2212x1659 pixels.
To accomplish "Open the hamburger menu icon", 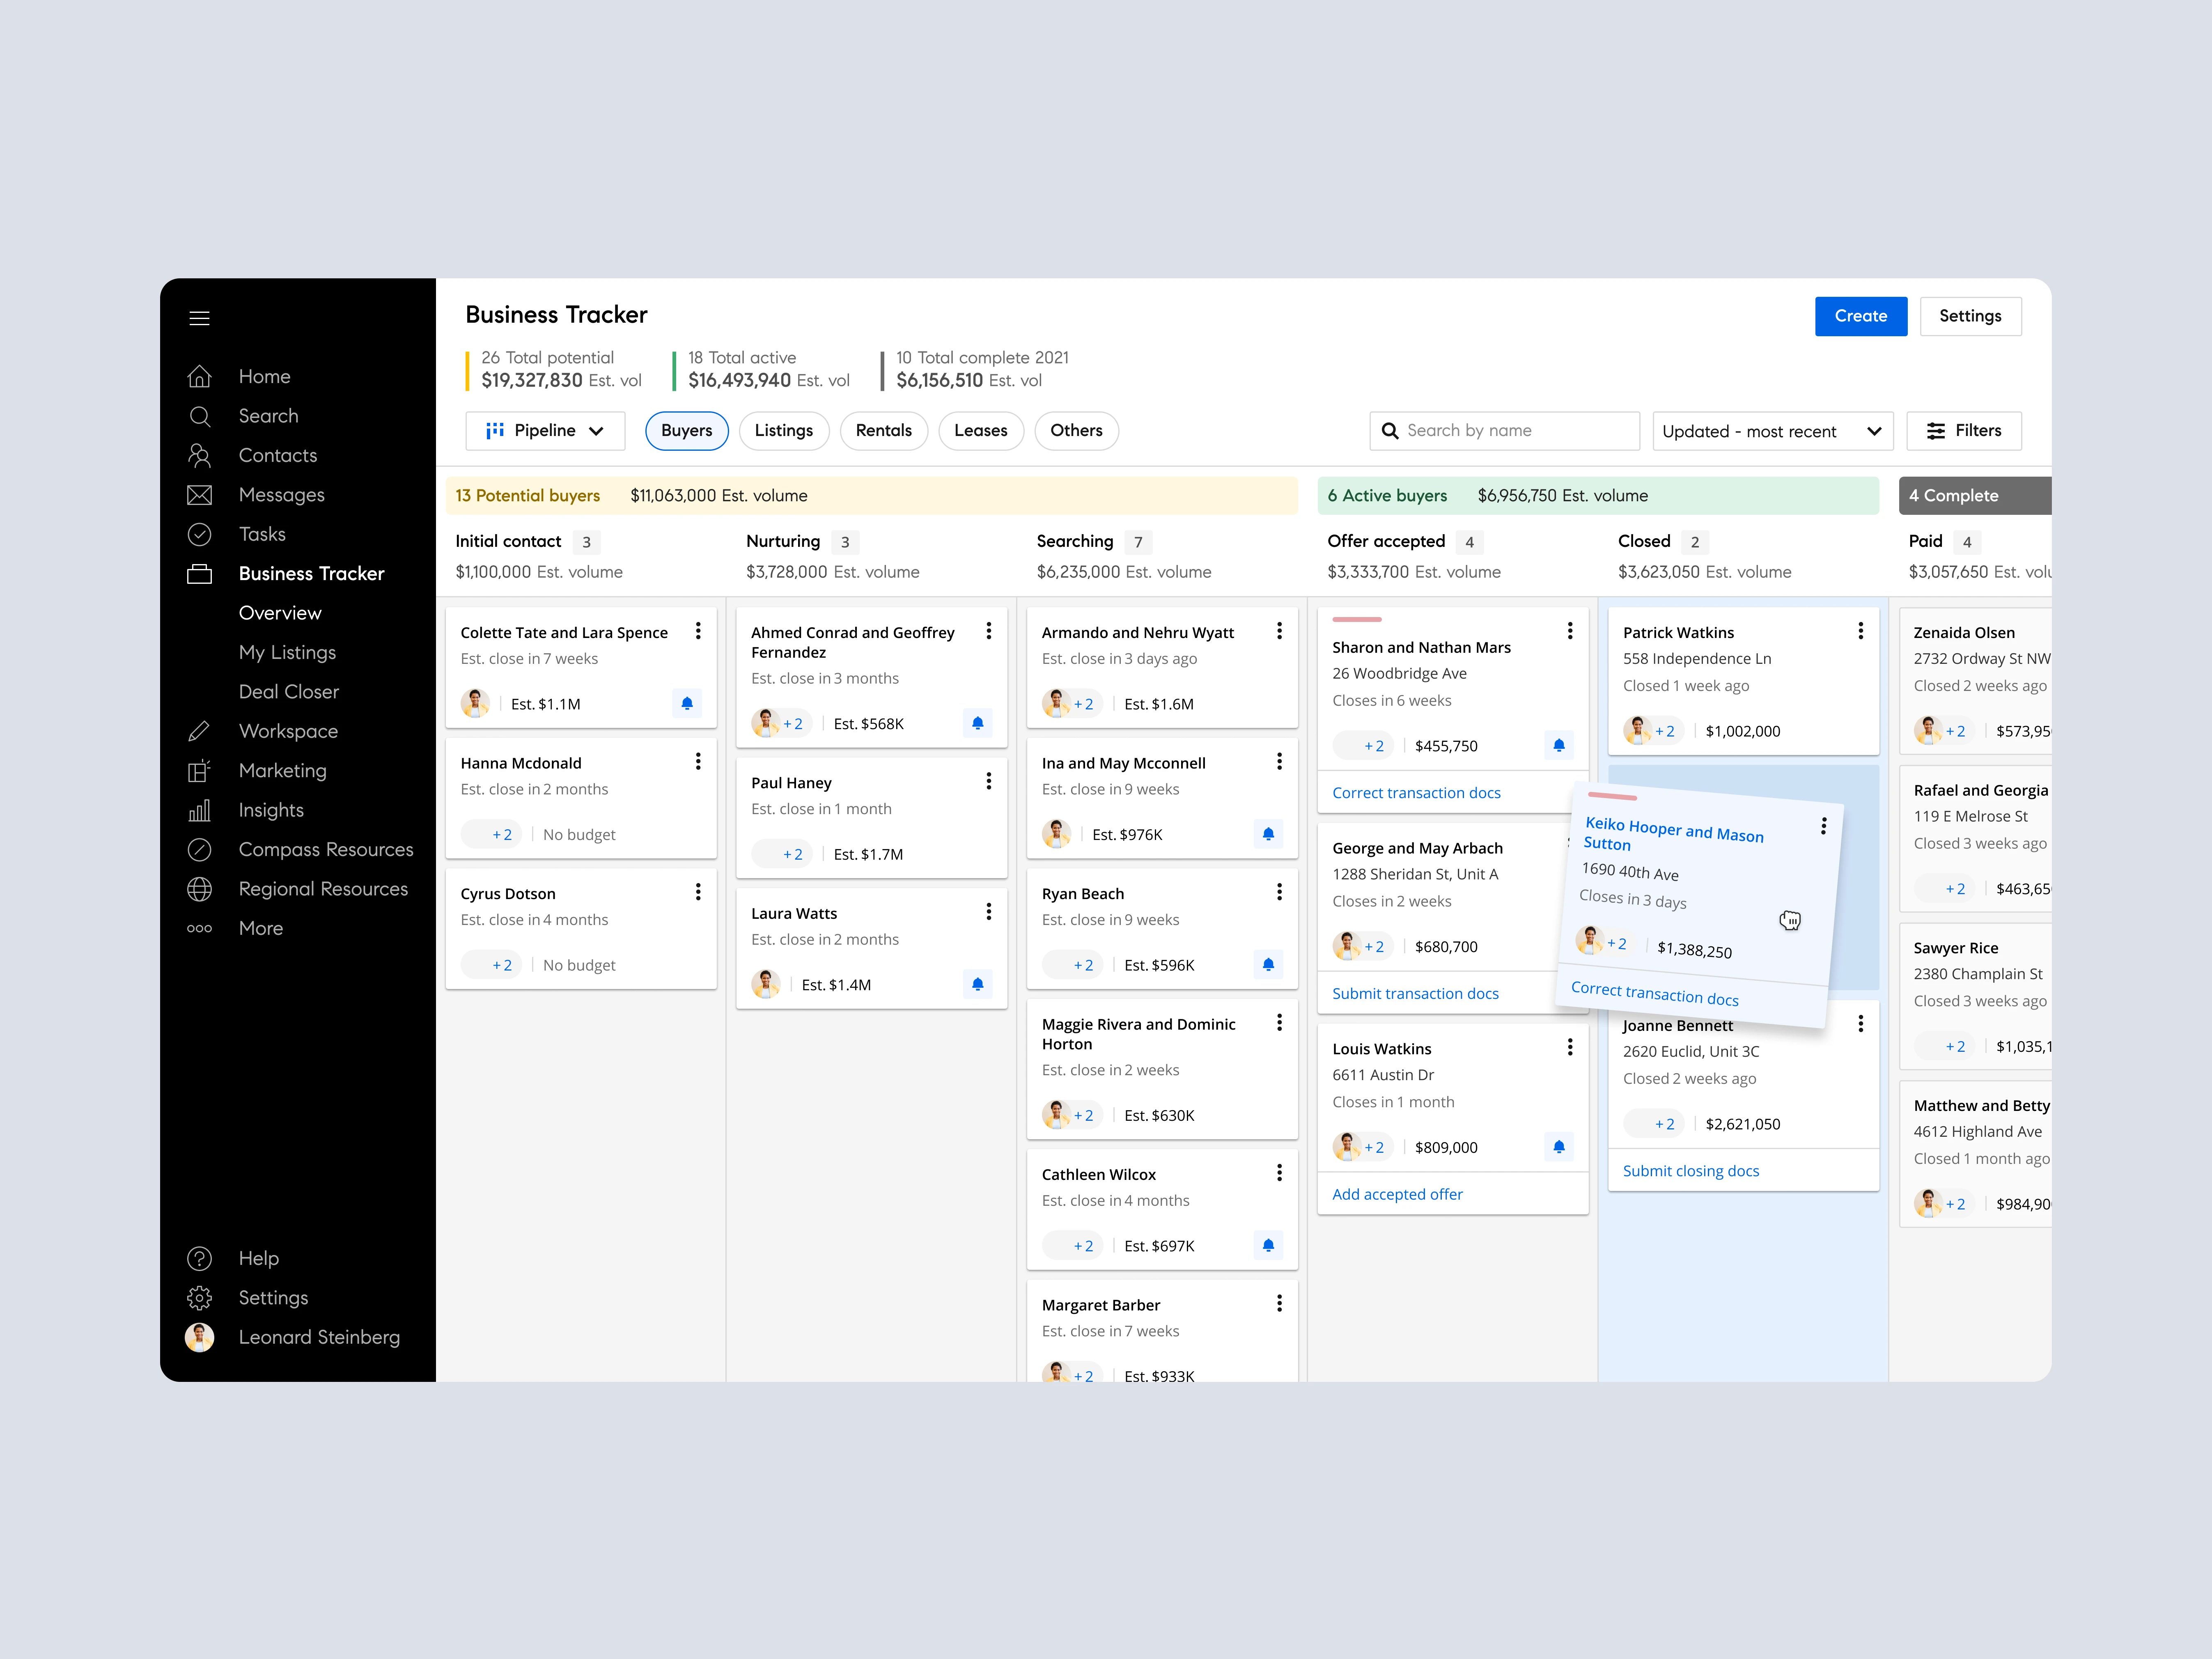I will [x=199, y=318].
